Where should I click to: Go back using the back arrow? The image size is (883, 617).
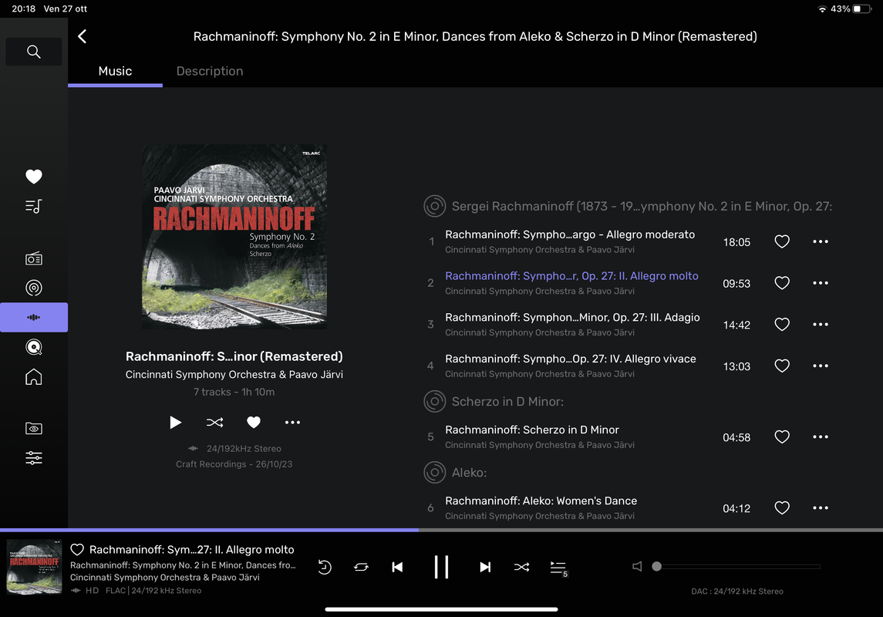pyautogui.click(x=83, y=36)
